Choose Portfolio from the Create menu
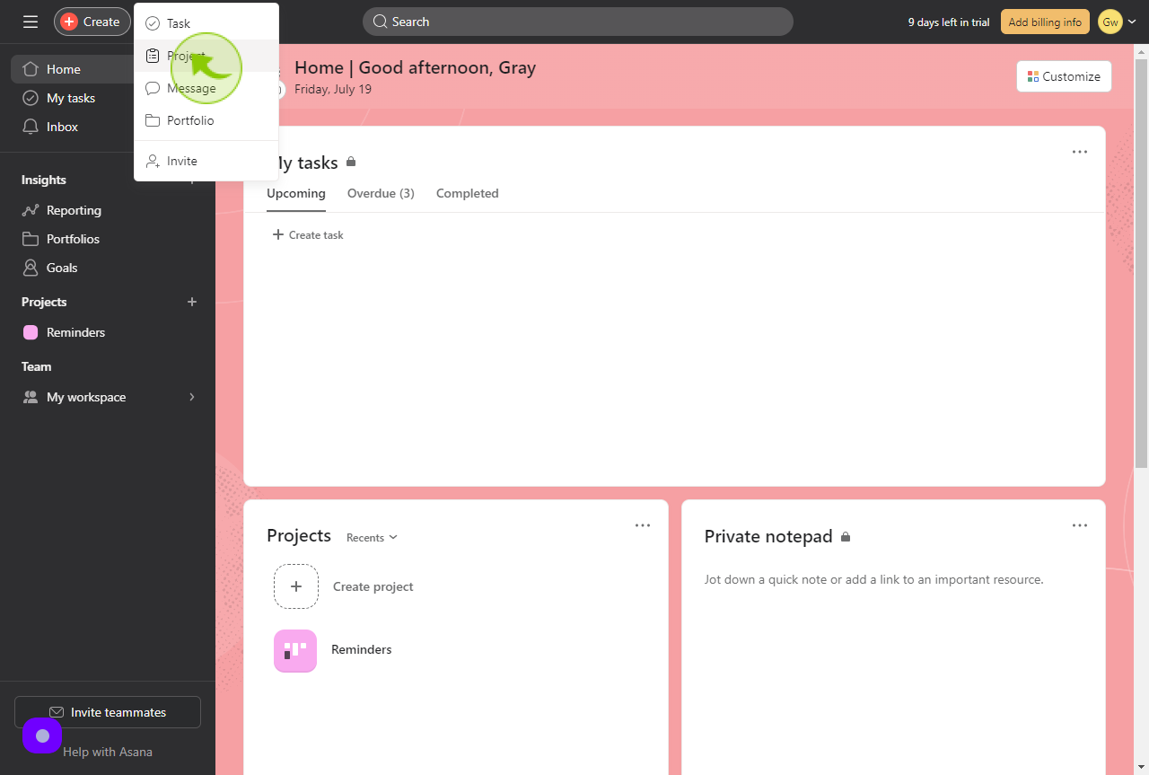 [x=206, y=120]
